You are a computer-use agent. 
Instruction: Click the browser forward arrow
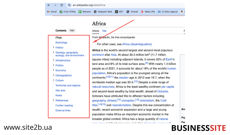click(55, 5)
